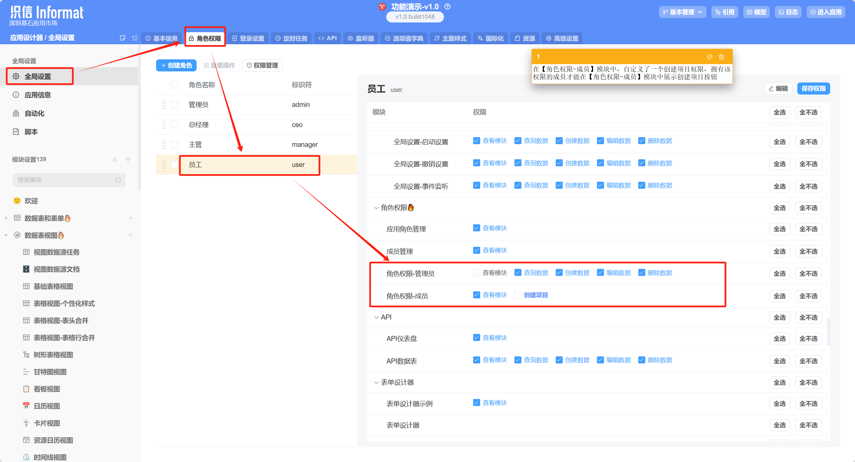855x462 pixels.
Task: Collapse the 角色权限 permission group
Action: tap(376, 208)
